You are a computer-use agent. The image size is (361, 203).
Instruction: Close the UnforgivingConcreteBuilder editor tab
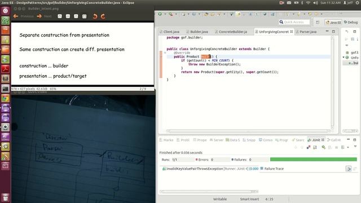pyautogui.click(x=292, y=32)
